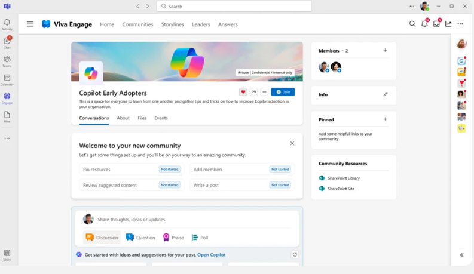474x274 pixels.
Task: Go forward with the right arrow
Action: (148, 6)
